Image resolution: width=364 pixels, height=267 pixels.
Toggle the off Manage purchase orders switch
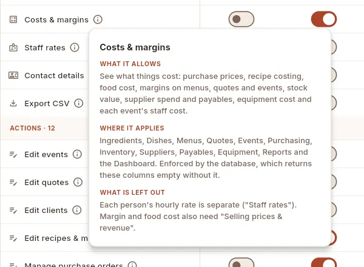(x=241, y=262)
